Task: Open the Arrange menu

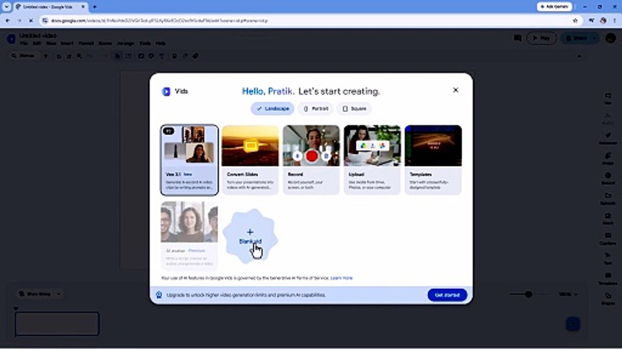Action: pos(125,43)
